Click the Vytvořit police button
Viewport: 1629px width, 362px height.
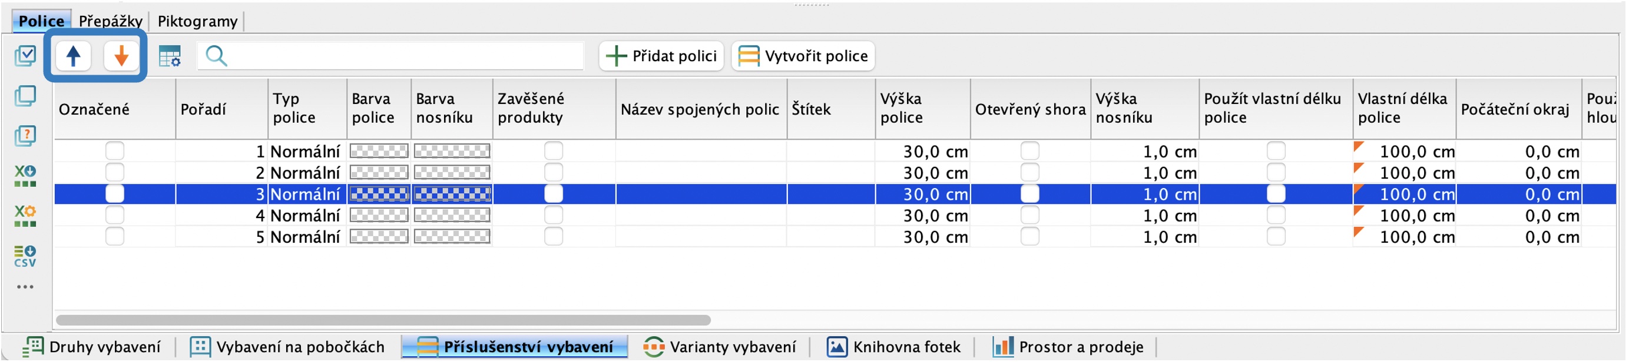(803, 56)
